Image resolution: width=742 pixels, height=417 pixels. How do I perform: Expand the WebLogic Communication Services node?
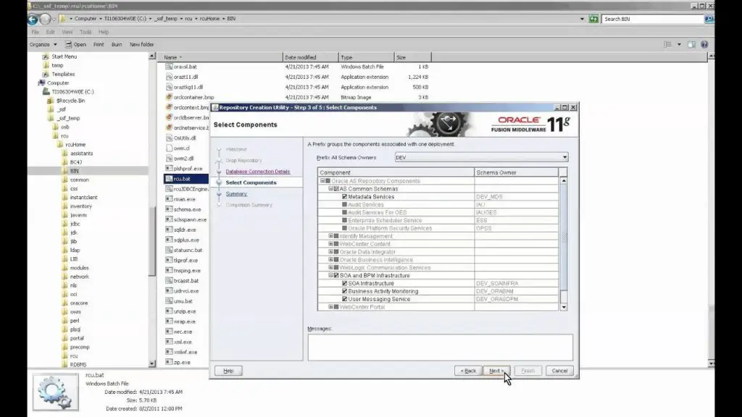coord(330,268)
